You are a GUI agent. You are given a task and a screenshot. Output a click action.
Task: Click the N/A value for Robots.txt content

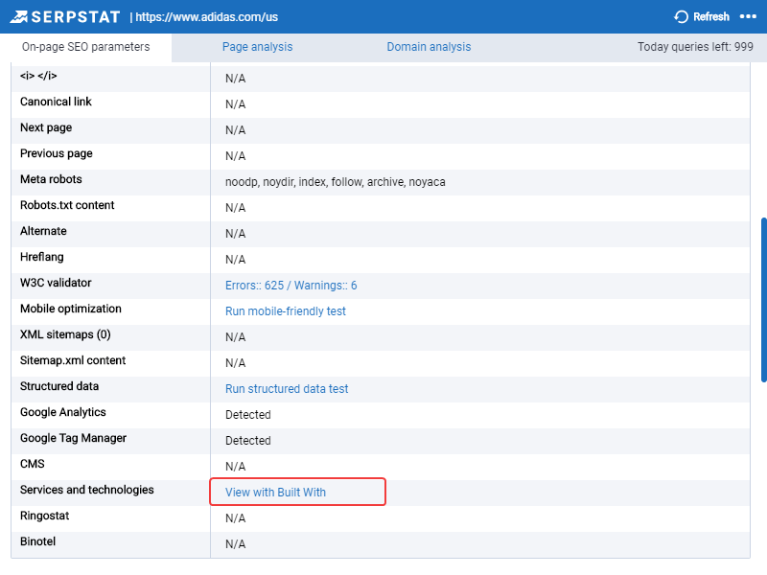pyautogui.click(x=235, y=208)
